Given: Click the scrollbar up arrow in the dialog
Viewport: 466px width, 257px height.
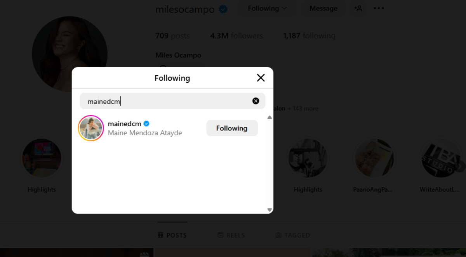Looking at the screenshot, I should [270, 116].
